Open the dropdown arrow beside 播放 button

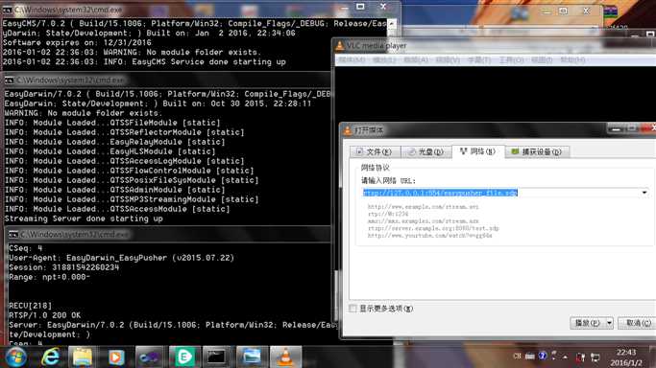[609, 323]
